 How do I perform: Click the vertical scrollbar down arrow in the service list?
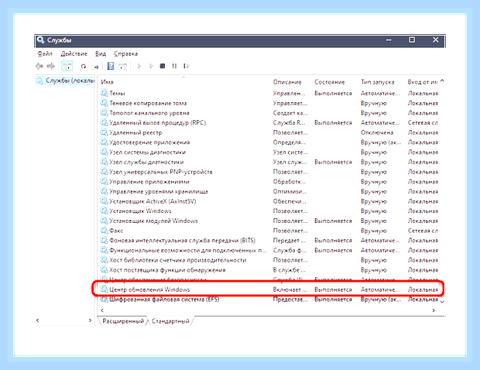pos(442,302)
